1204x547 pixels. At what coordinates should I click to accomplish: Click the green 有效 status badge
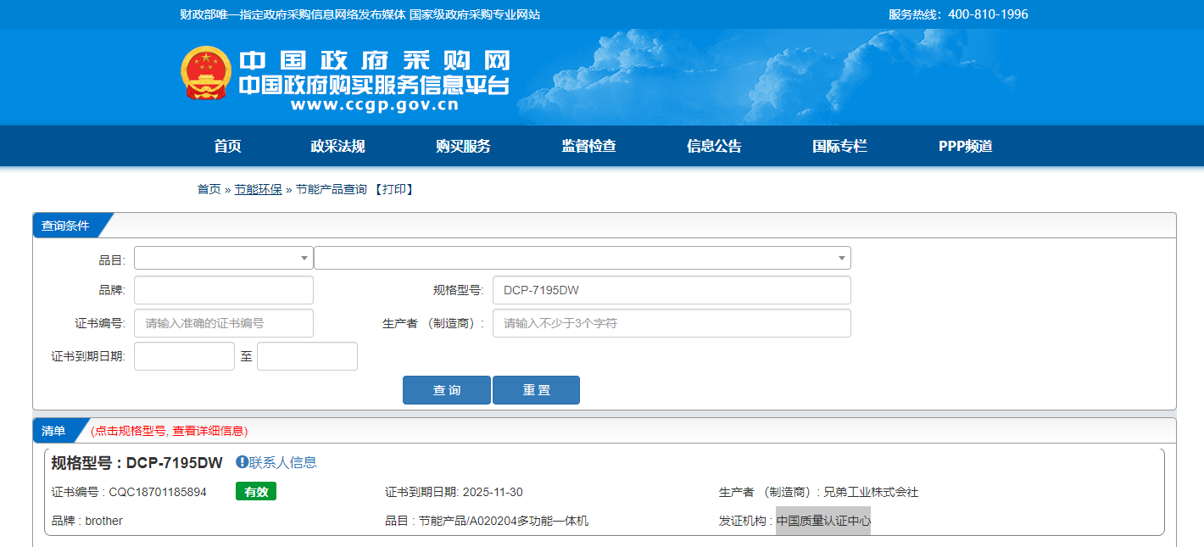[256, 491]
